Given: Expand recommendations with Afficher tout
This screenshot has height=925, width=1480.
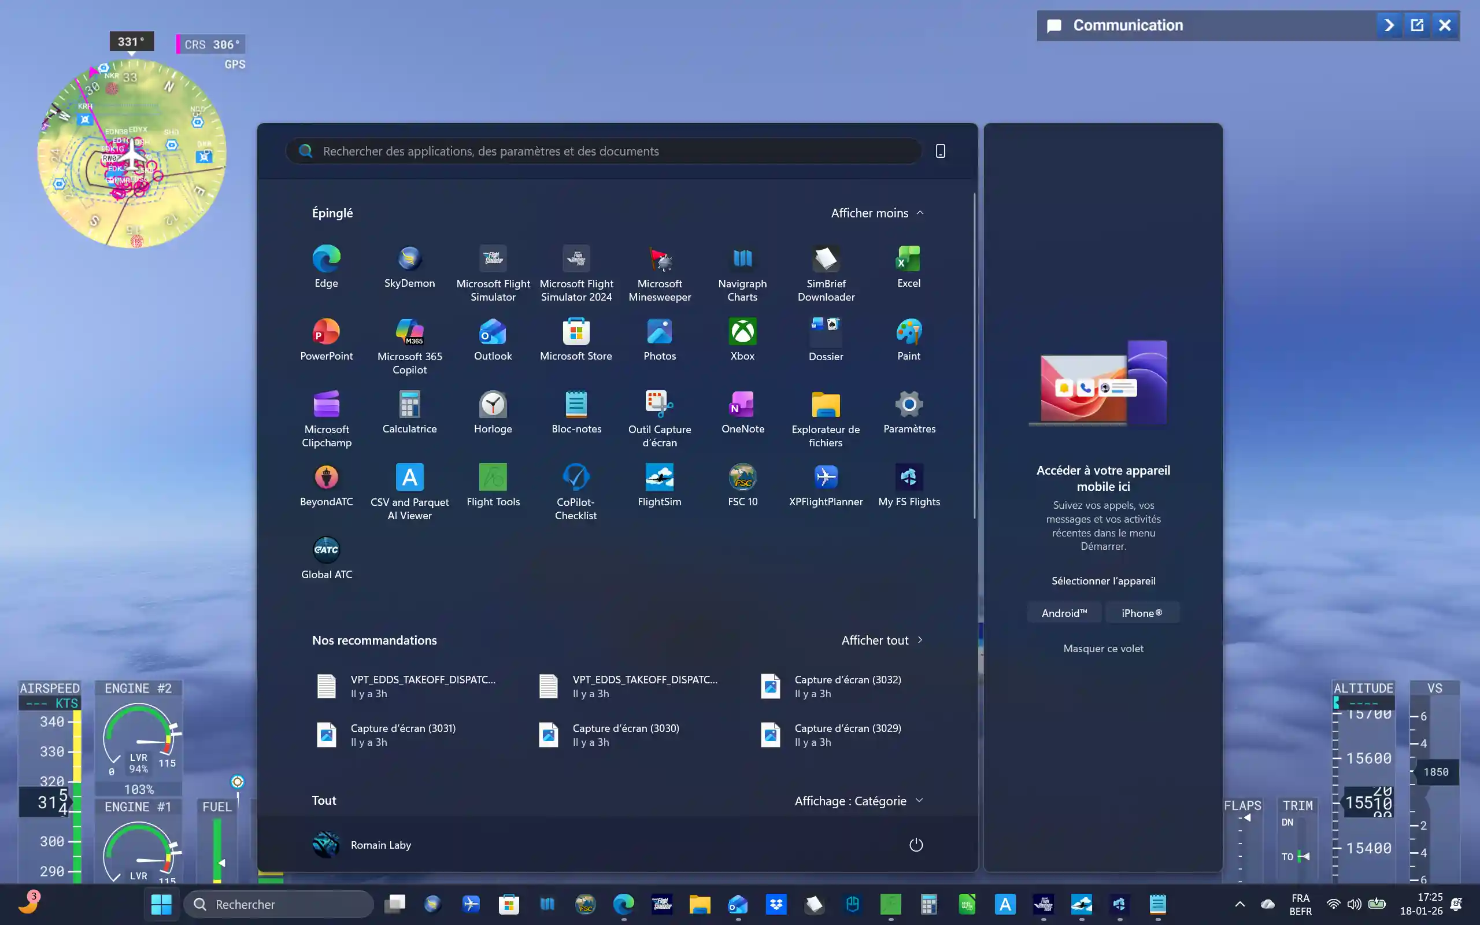Looking at the screenshot, I should (882, 640).
